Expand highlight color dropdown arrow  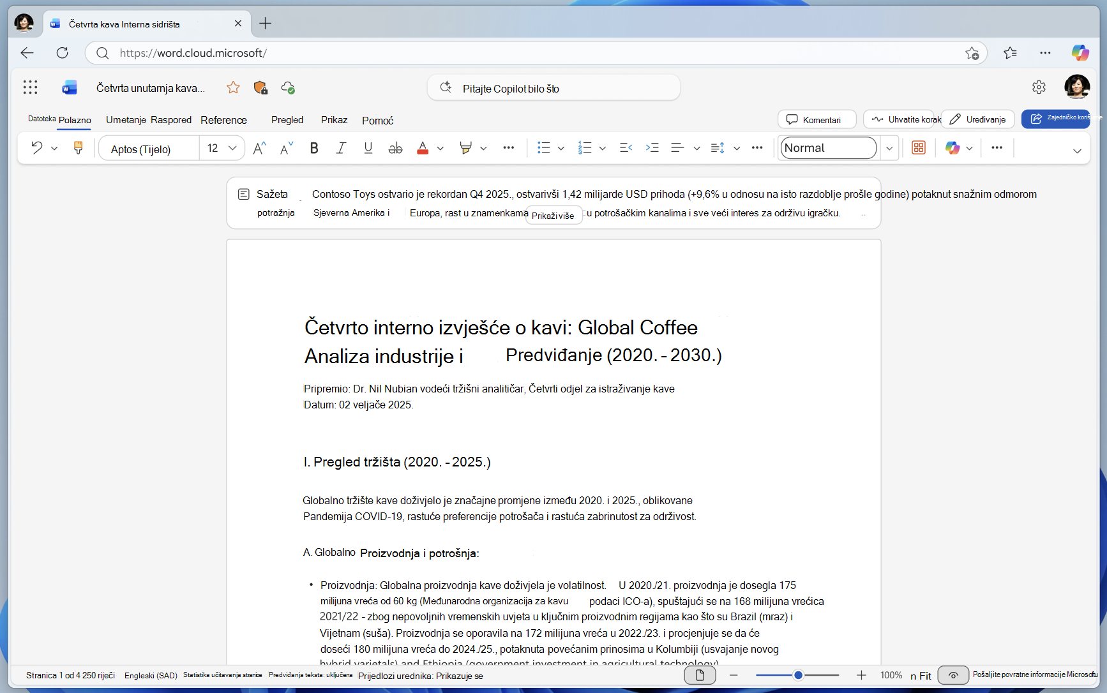pos(483,148)
